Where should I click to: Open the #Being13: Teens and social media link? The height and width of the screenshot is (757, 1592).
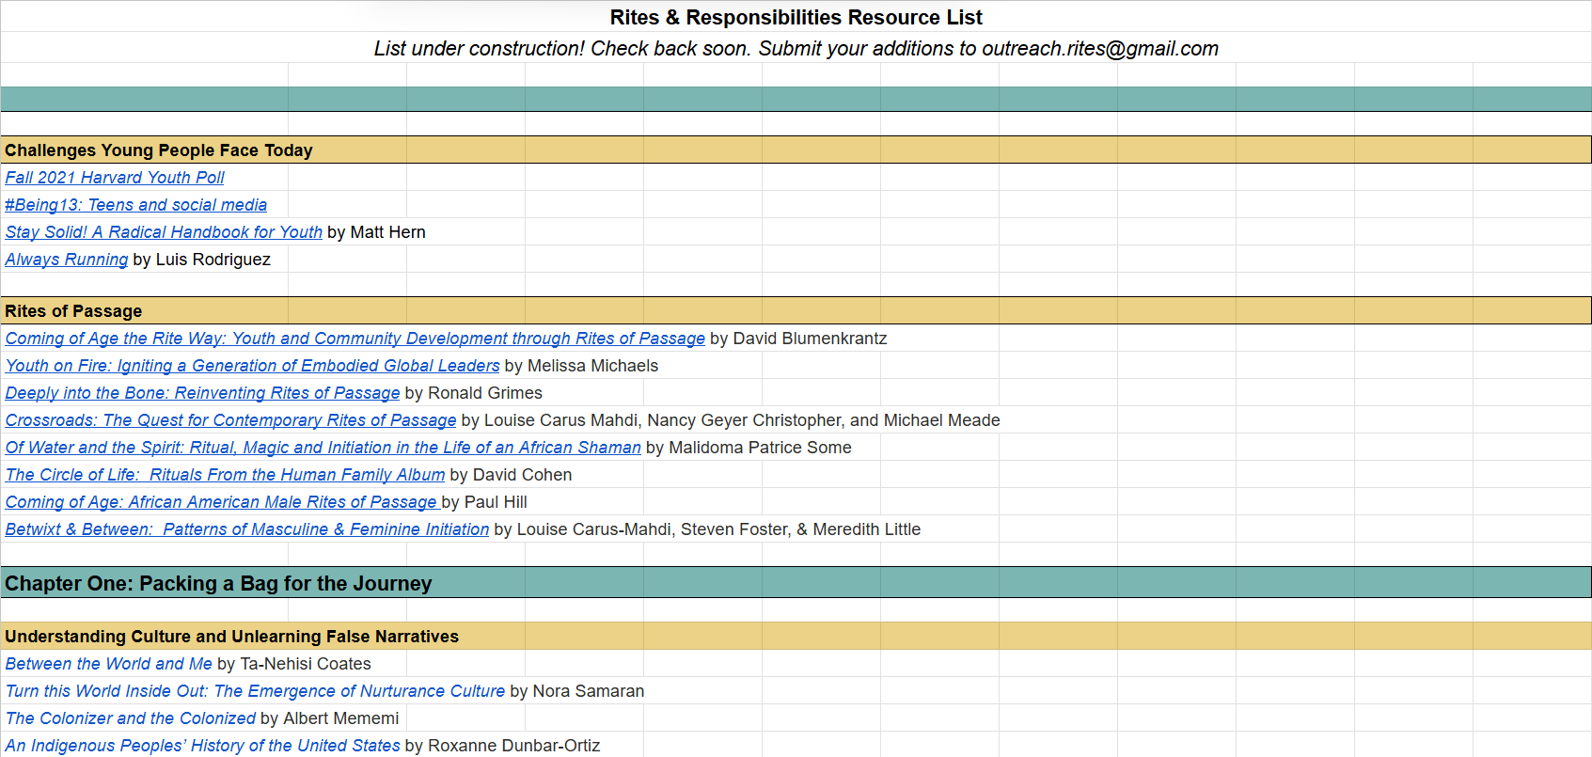tap(135, 205)
